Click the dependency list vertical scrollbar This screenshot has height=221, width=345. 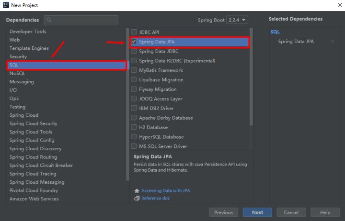point(251,77)
